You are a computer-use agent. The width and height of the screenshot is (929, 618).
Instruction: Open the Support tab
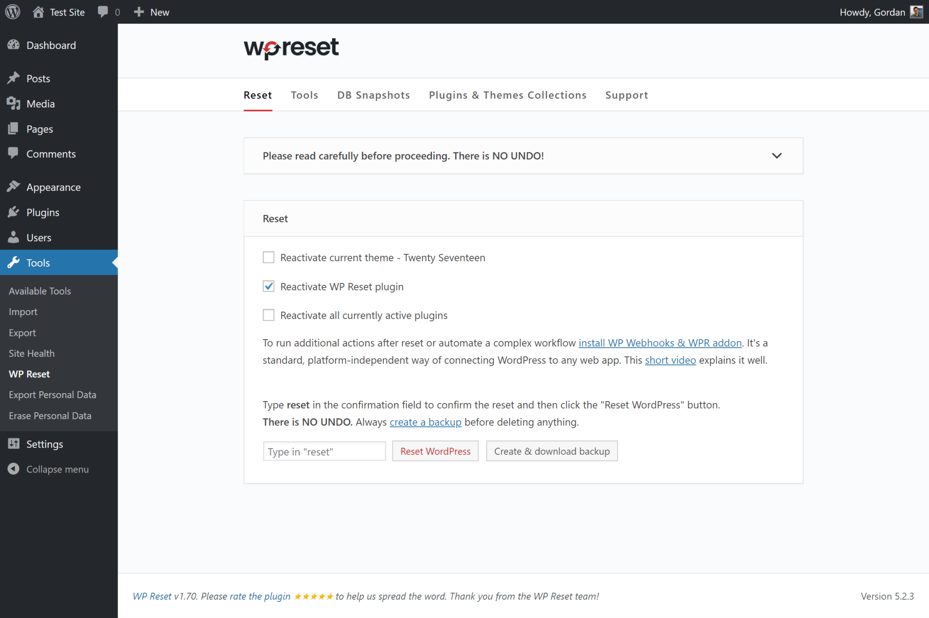(626, 95)
